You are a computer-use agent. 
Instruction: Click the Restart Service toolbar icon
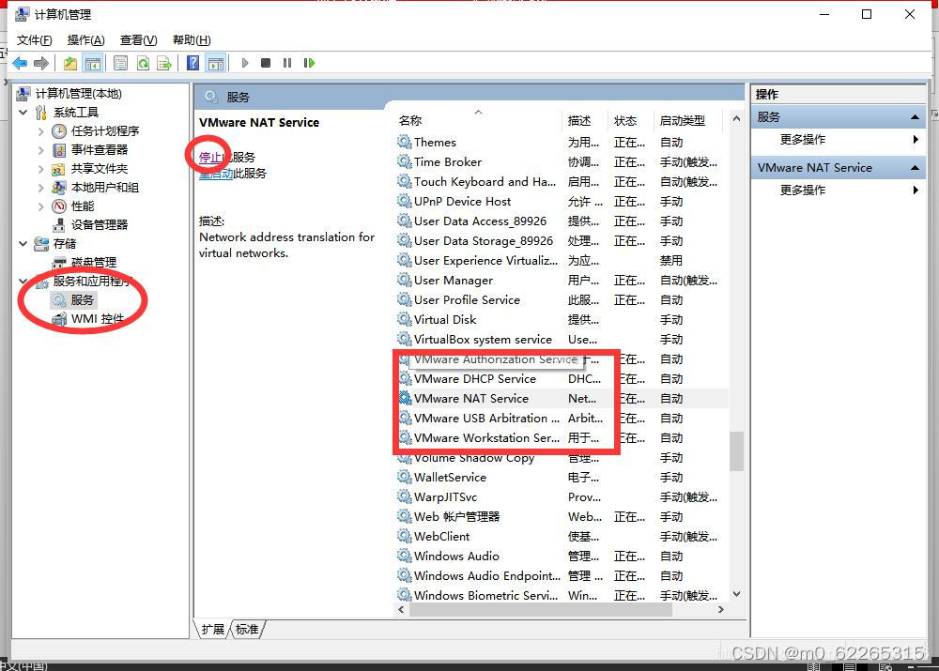(x=309, y=63)
